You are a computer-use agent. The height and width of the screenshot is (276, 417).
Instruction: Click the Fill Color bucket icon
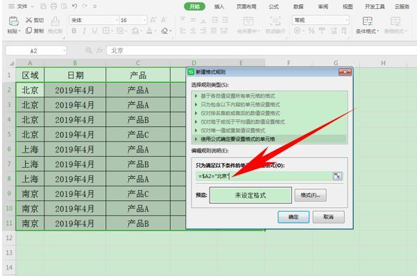click(x=135, y=31)
